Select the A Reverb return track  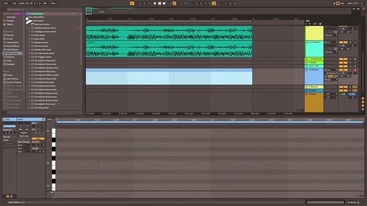314,86
